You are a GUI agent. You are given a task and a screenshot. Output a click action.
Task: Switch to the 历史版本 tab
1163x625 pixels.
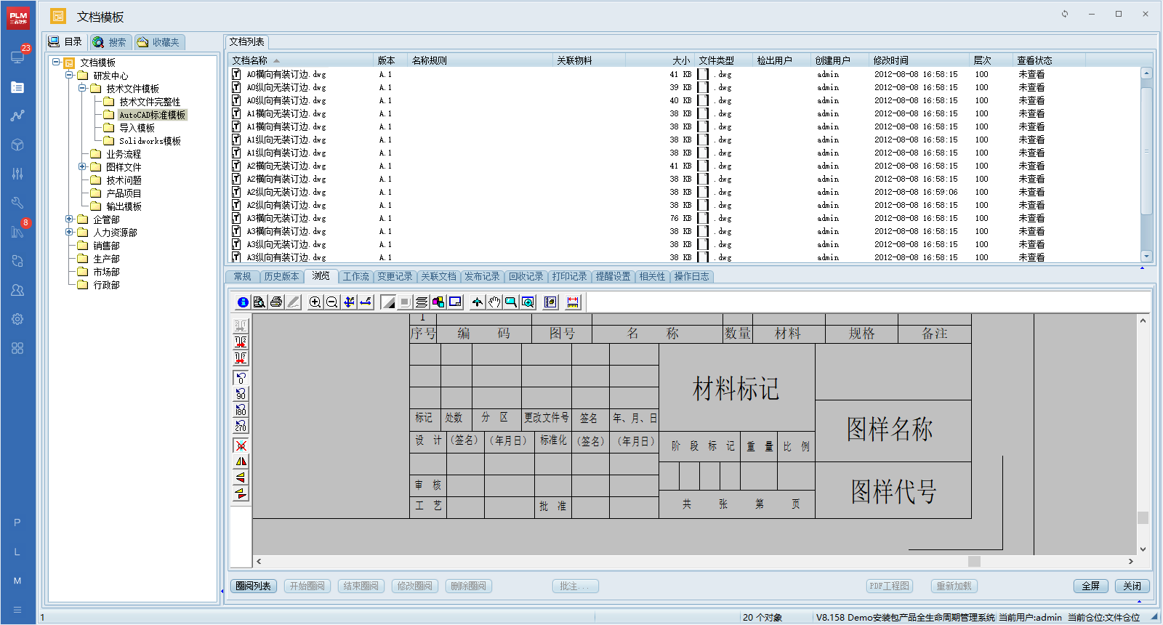[x=281, y=276]
